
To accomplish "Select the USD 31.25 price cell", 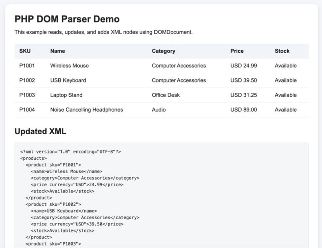I will click(243, 95).
